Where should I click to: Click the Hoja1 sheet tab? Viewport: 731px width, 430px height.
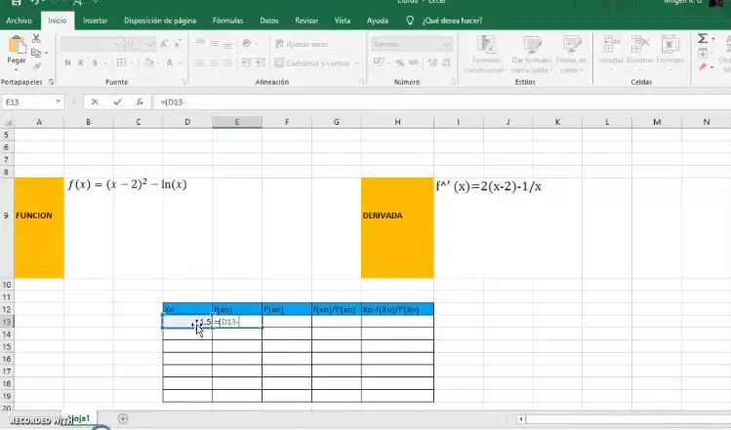(80, 418)
